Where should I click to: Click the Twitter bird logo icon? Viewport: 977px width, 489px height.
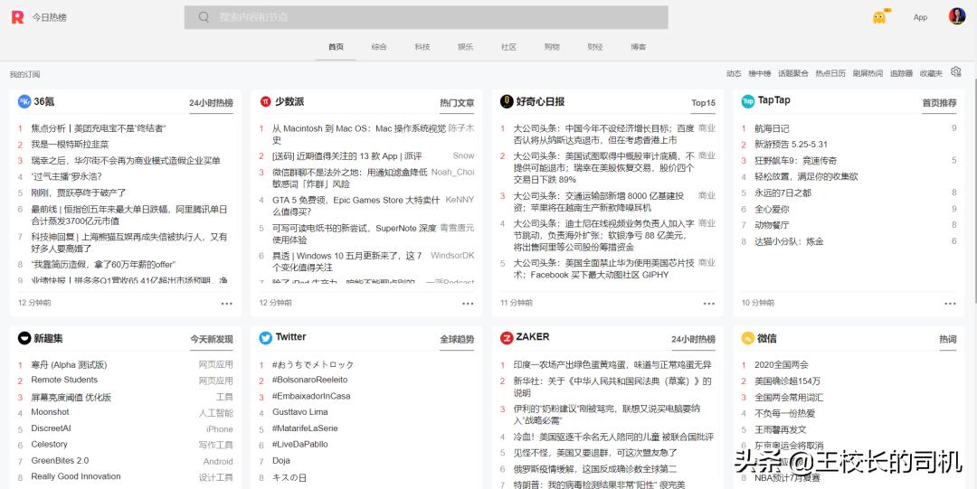265,338
